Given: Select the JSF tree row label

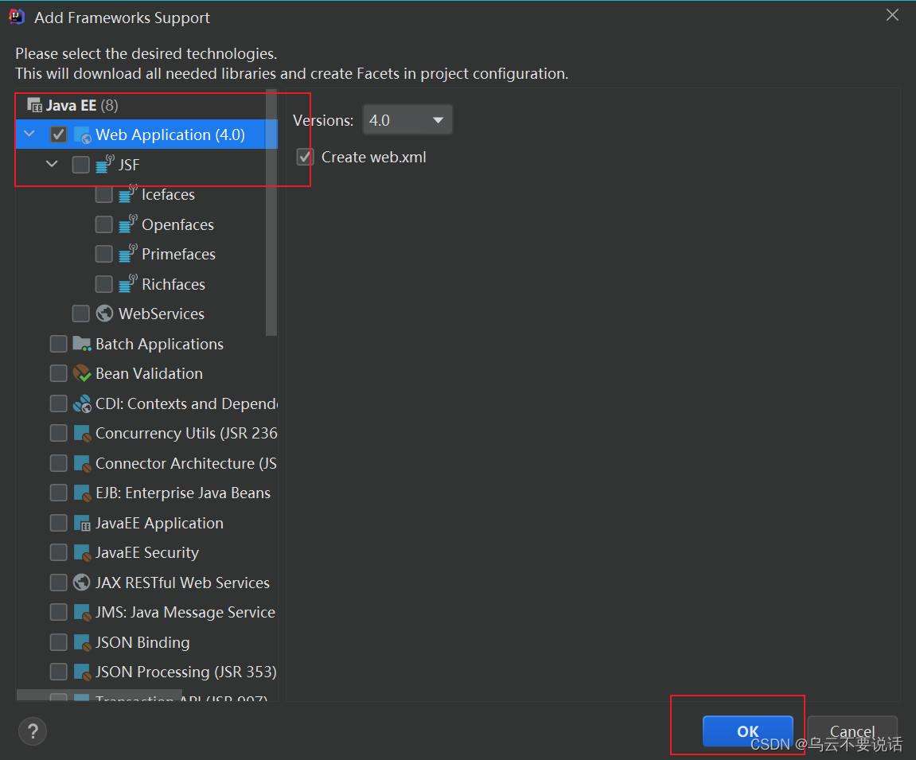Looking at the screenshot, I should tap(129, 166).
